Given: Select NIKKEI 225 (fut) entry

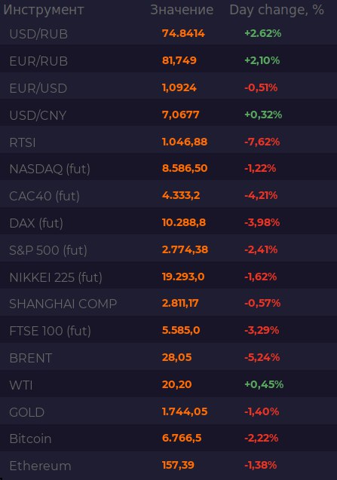Looking at the screenshot, I should click(56, 277).
